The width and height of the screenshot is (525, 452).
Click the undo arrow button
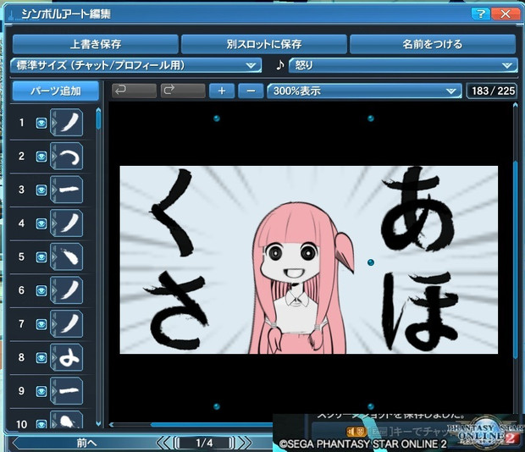133,91
